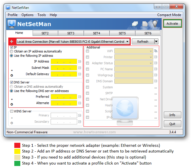The image size is (191, 168).
Task: Click the arrow icon next to WINS Secondary
Action: (80, 122)
